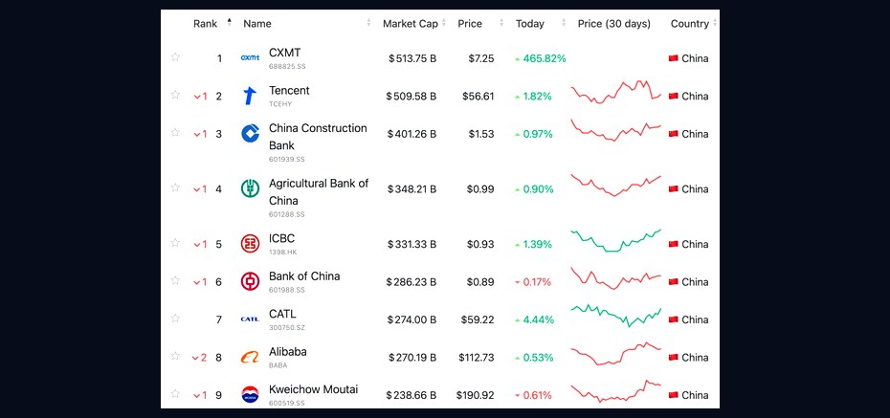
Task: Click the CATL logo icon
Action: click(250, 319)
